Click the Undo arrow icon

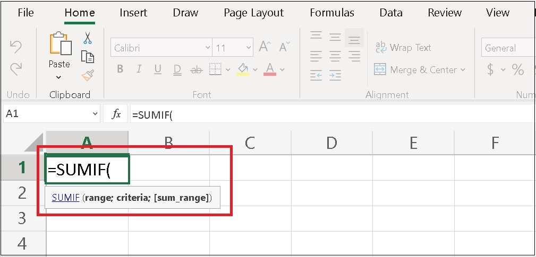click(x=16, y=47)
